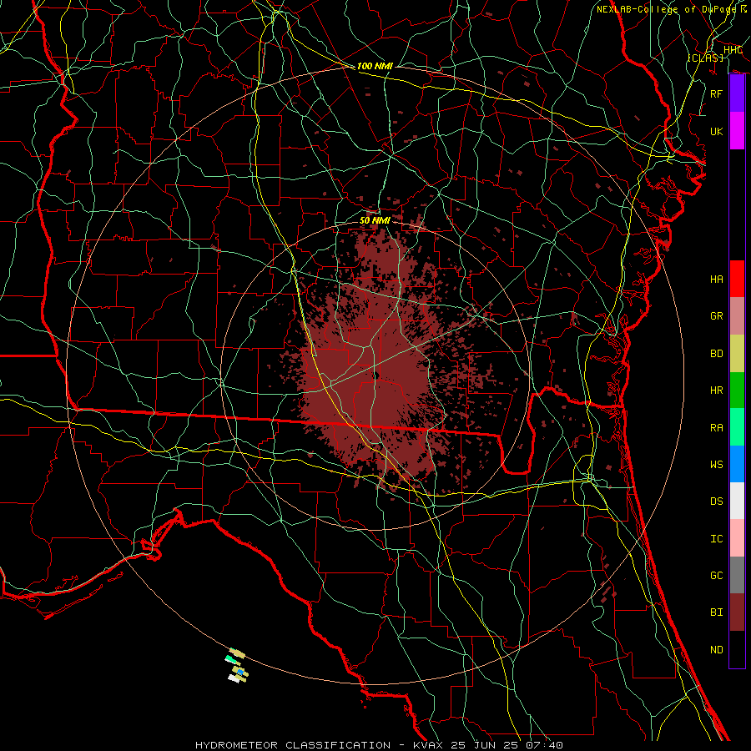Screen dimensions: 751x751
Task: Click the "DS" legend label
Action: (x=717, y=502)
